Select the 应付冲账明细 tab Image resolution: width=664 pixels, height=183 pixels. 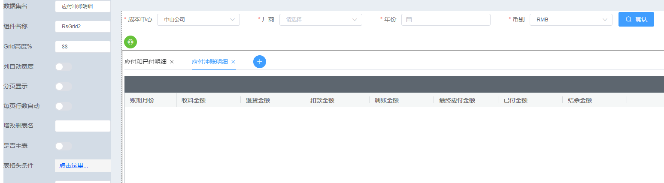210,62
